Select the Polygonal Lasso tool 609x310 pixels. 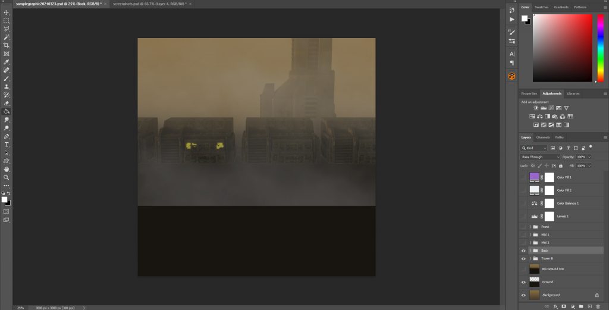(6, 29)
